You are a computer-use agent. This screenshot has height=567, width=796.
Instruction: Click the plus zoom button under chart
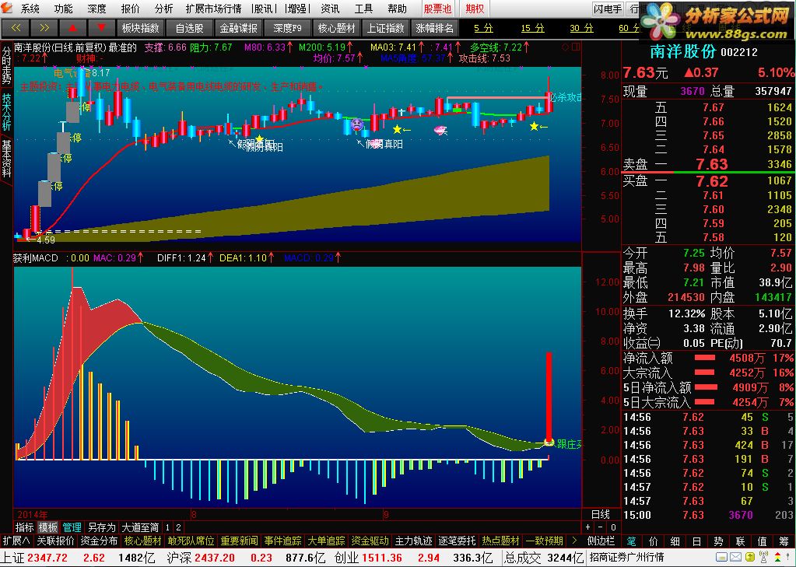click(588, 527)
